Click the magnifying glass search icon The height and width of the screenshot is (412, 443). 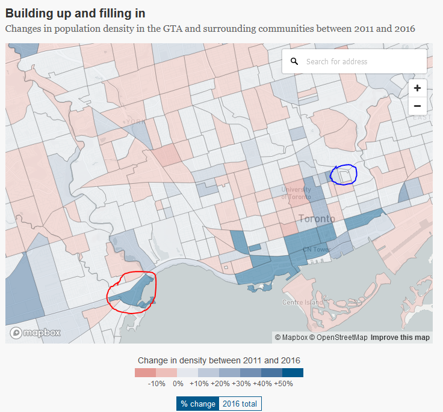pos(294,61)
